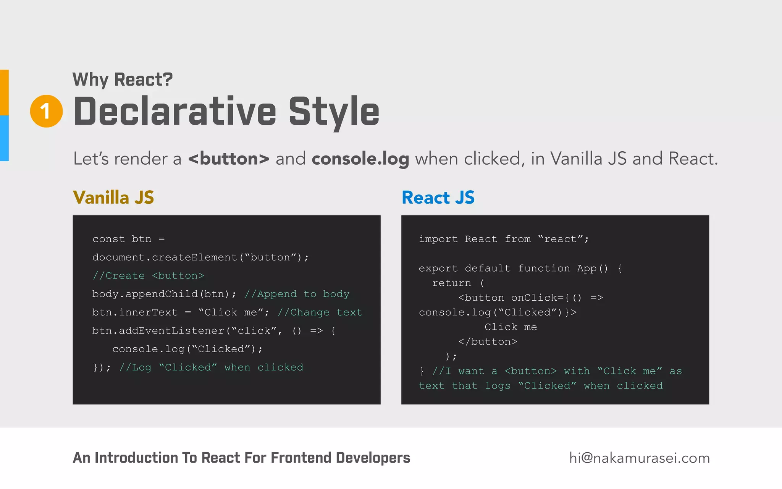Click the orange number 1 circle
782x489 pixels.
point(46,111)
